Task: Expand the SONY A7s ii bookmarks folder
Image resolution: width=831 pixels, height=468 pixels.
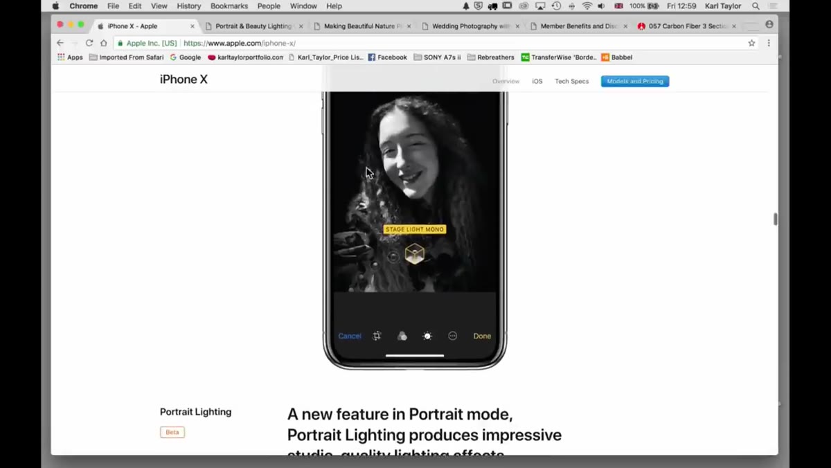Action: point(437,57)
